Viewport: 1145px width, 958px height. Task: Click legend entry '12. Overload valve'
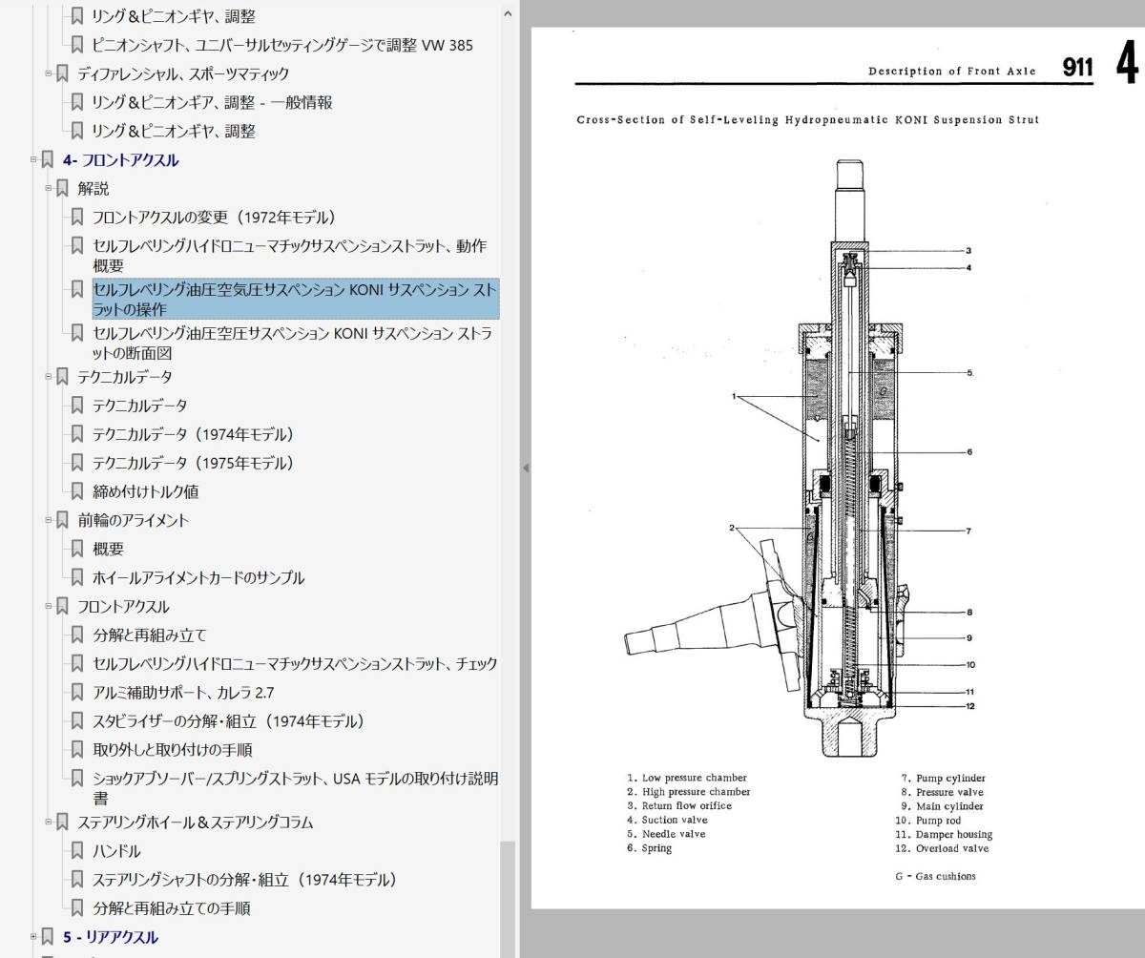click(x=942, y=848)
